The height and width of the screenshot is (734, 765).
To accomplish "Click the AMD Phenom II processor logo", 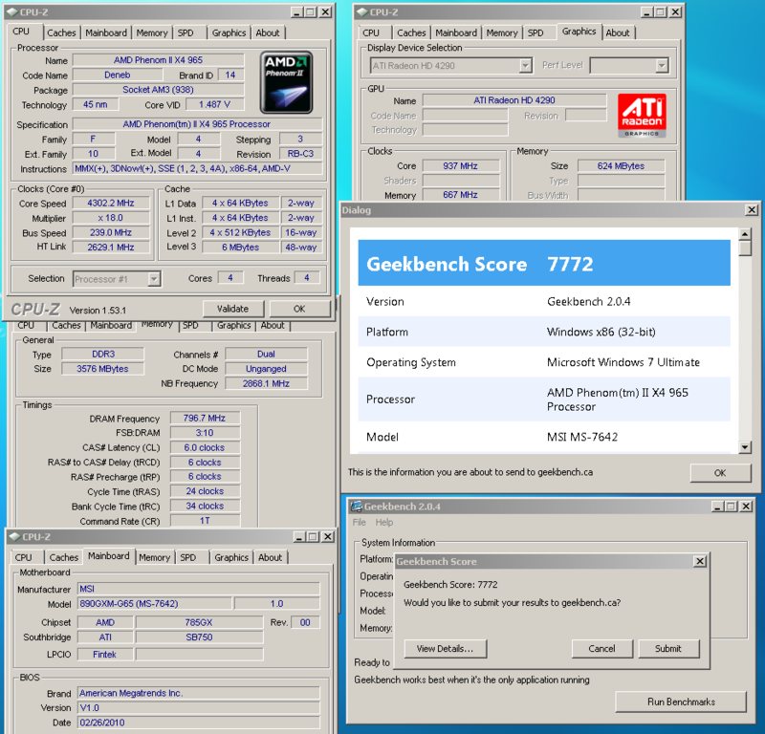I will point(287,82).
